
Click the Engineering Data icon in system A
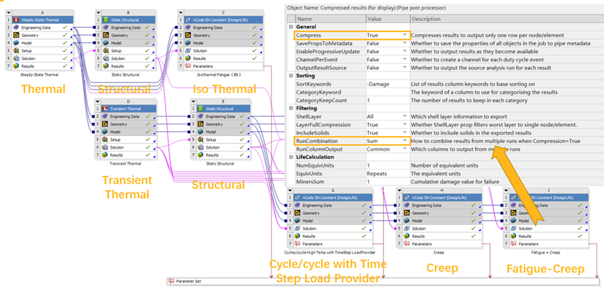pos(16,28)
